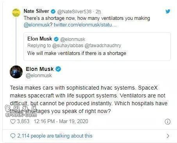Open Nate Silver's yellow profile avatar
Image resolution: width=177 pixels, height=143 pixels.
point(16,12)
